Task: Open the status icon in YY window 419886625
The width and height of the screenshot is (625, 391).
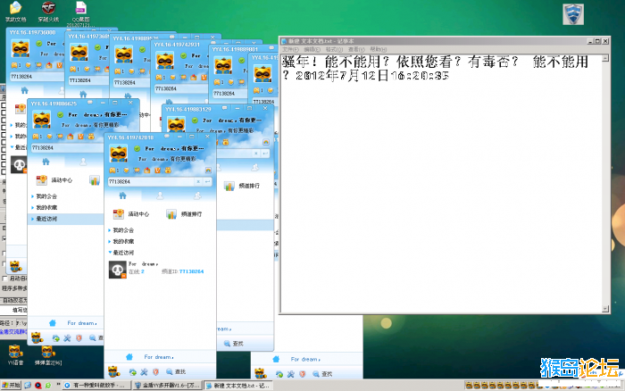Action: coord(60,115)
